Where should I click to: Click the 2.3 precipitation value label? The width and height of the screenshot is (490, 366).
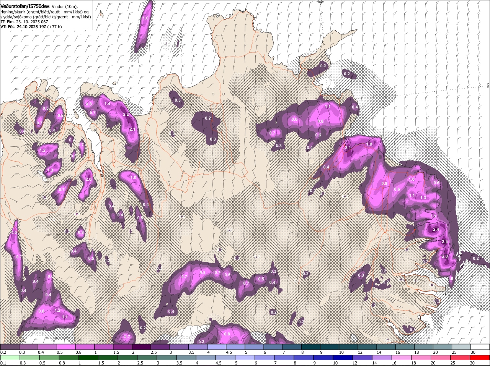tap(444, 242)
